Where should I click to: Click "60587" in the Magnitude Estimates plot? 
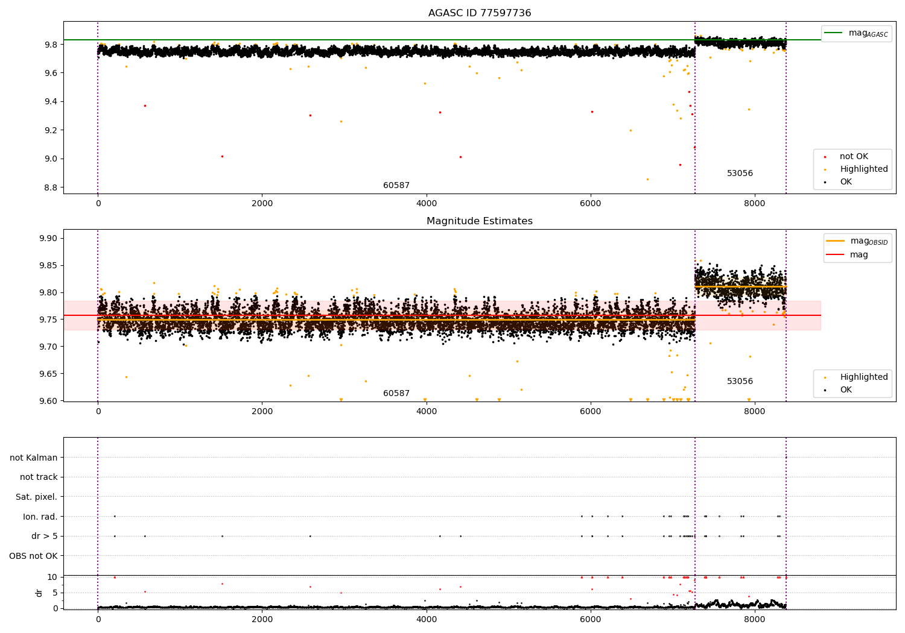[396, 394]
